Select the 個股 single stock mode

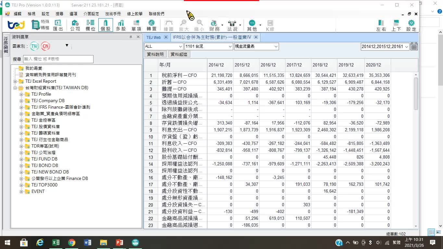pyautogui.click(x=106, y=25)
